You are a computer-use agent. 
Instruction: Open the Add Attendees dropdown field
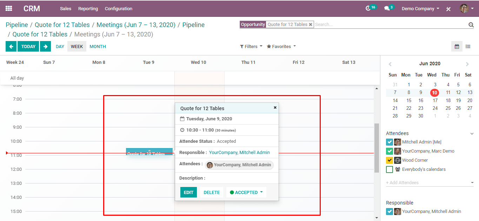tap(430, 182)
